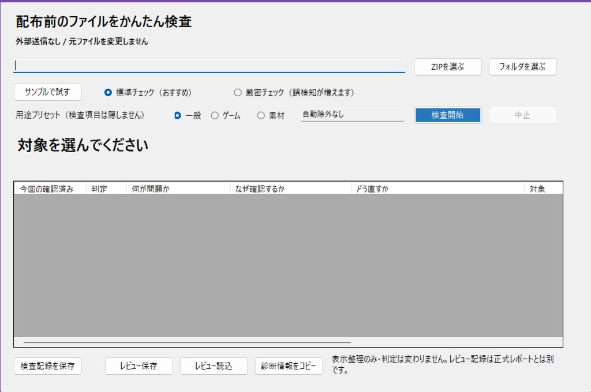The height and width of the screenshot is (392, 591).
Task: Load a review with レビュー読込
Action: [x=214, y=366]
